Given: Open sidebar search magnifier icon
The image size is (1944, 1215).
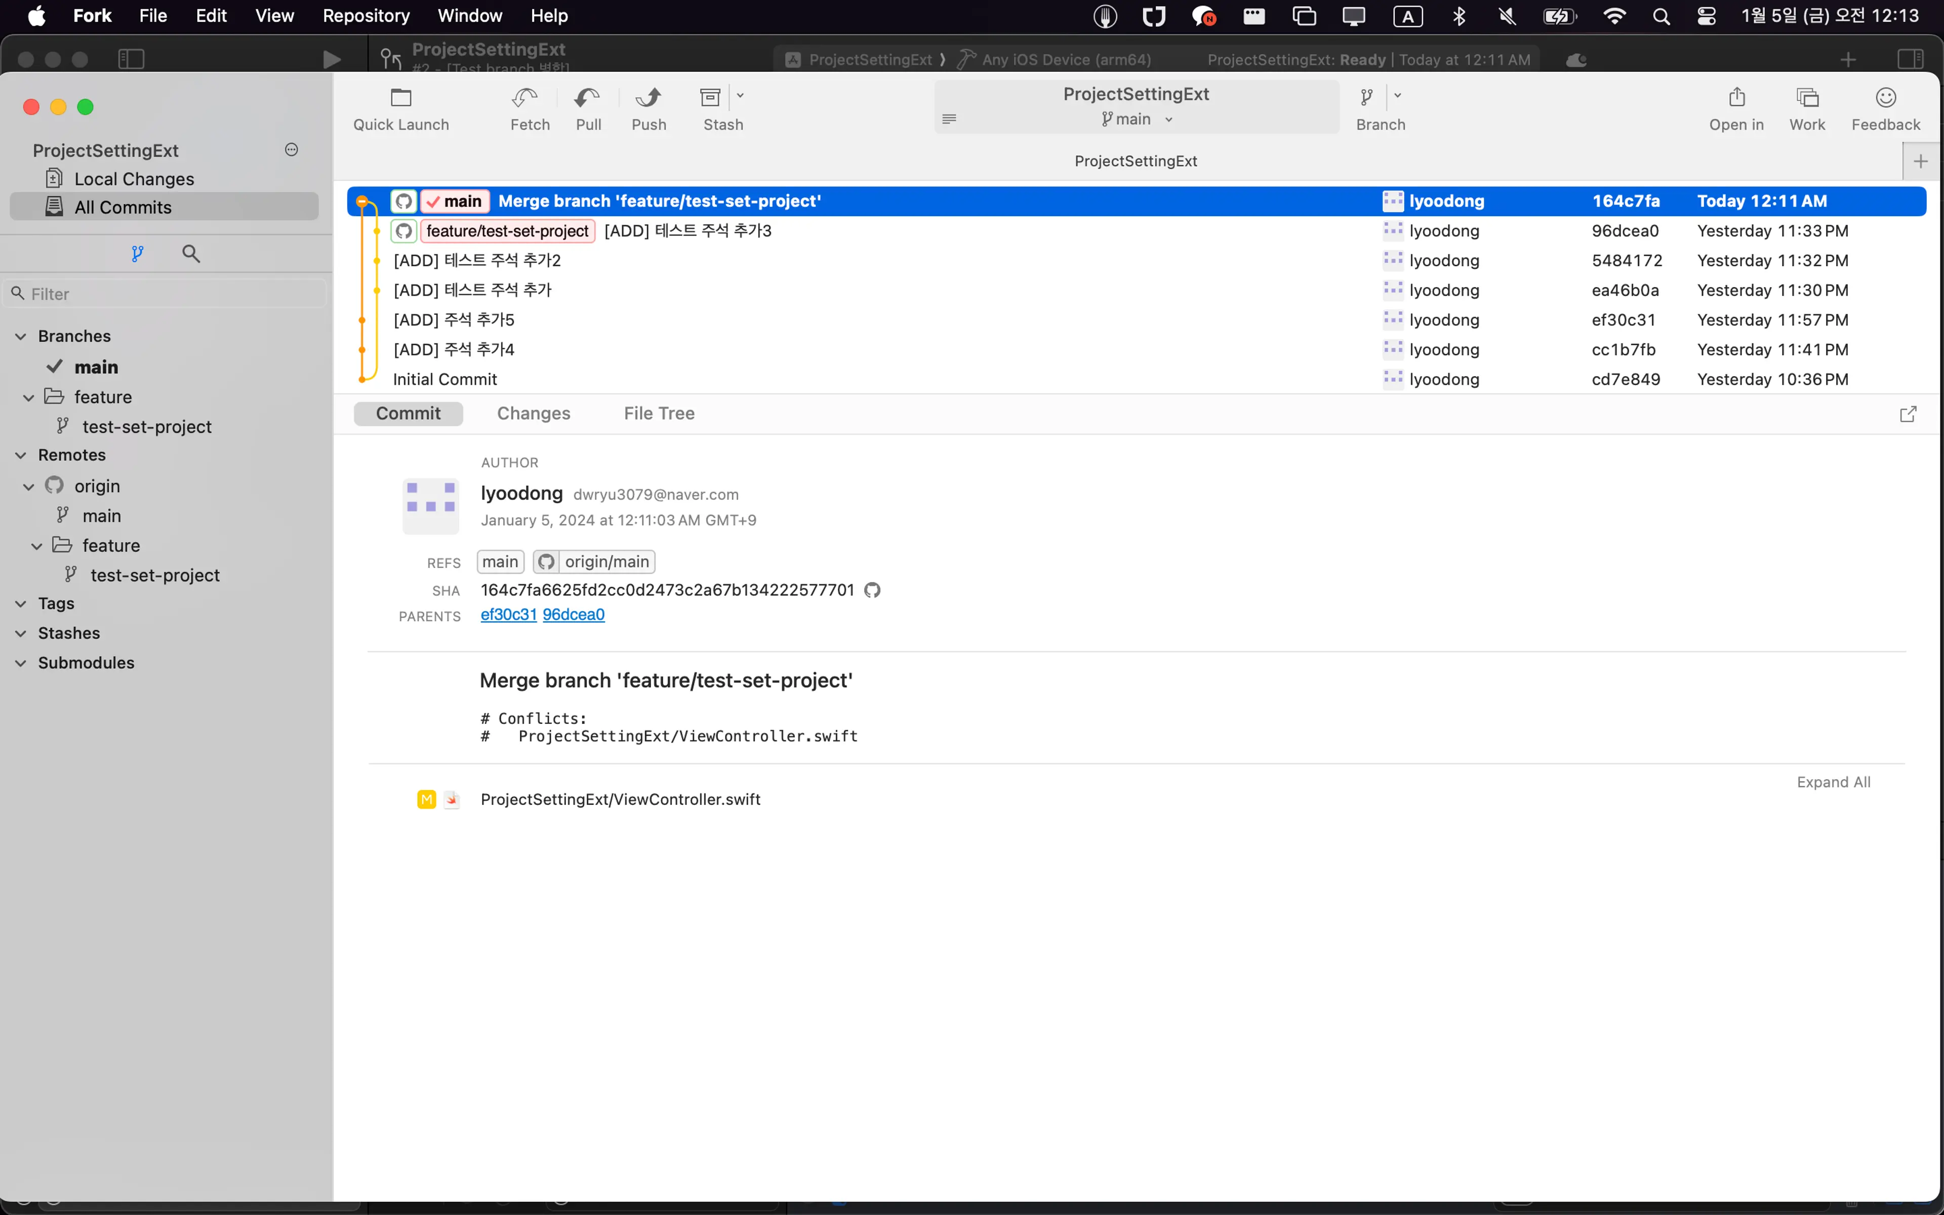Looking at the screenshot, I should [190, 254].
